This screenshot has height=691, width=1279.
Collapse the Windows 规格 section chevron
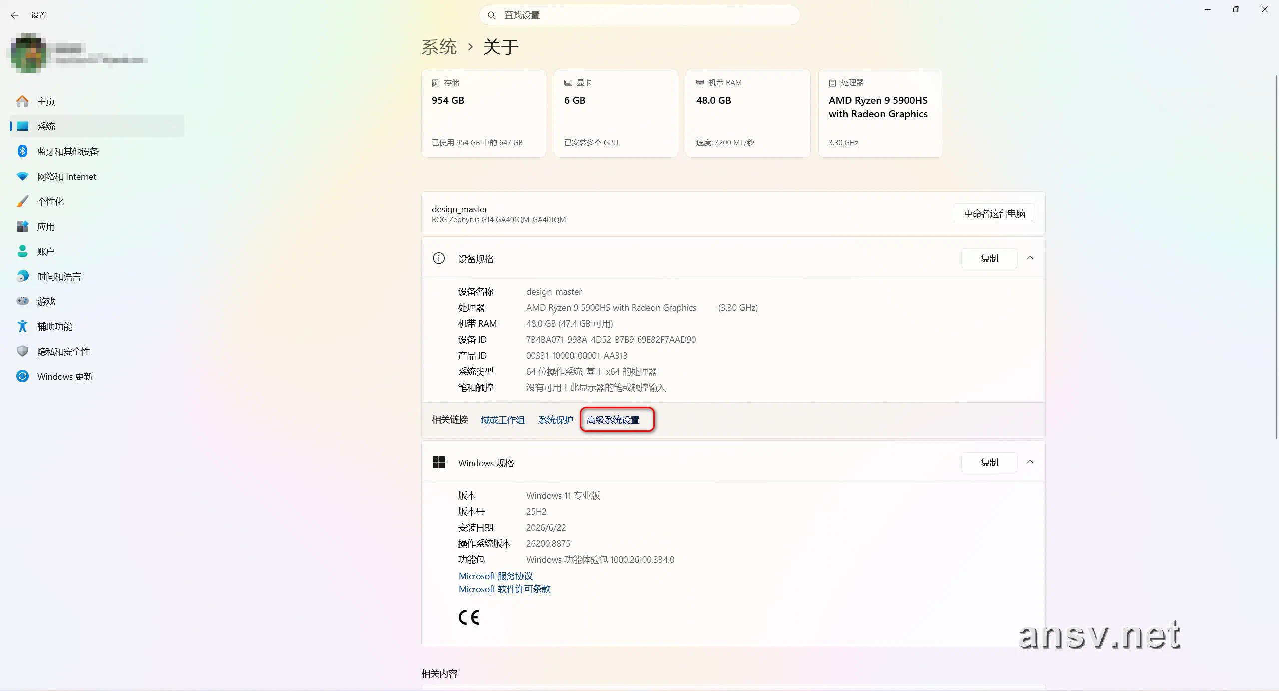[1030, 462]
